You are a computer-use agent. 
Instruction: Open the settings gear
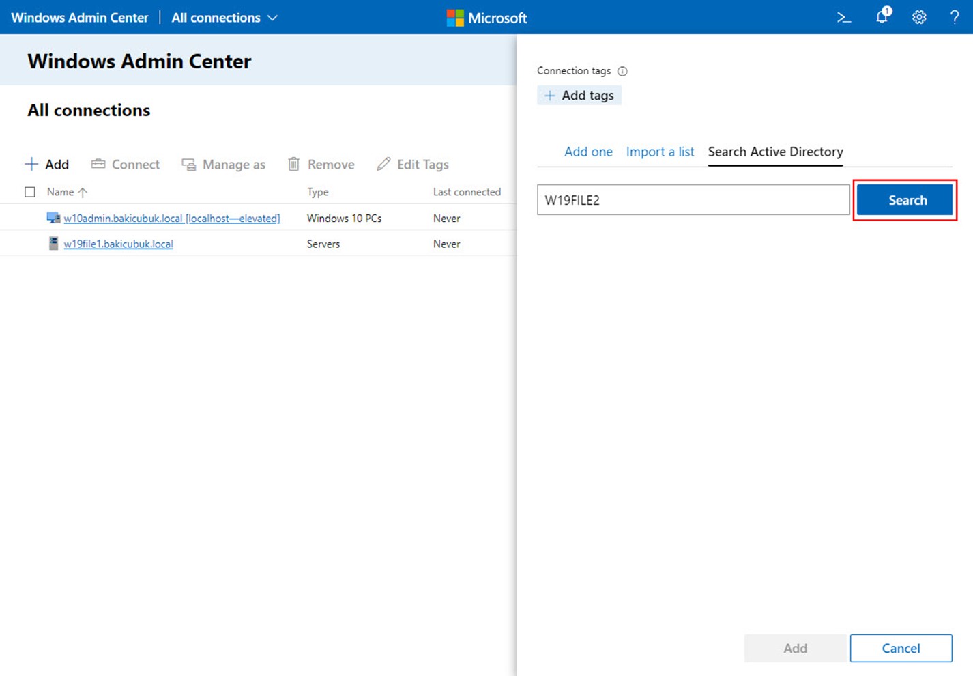coord(919,18)
